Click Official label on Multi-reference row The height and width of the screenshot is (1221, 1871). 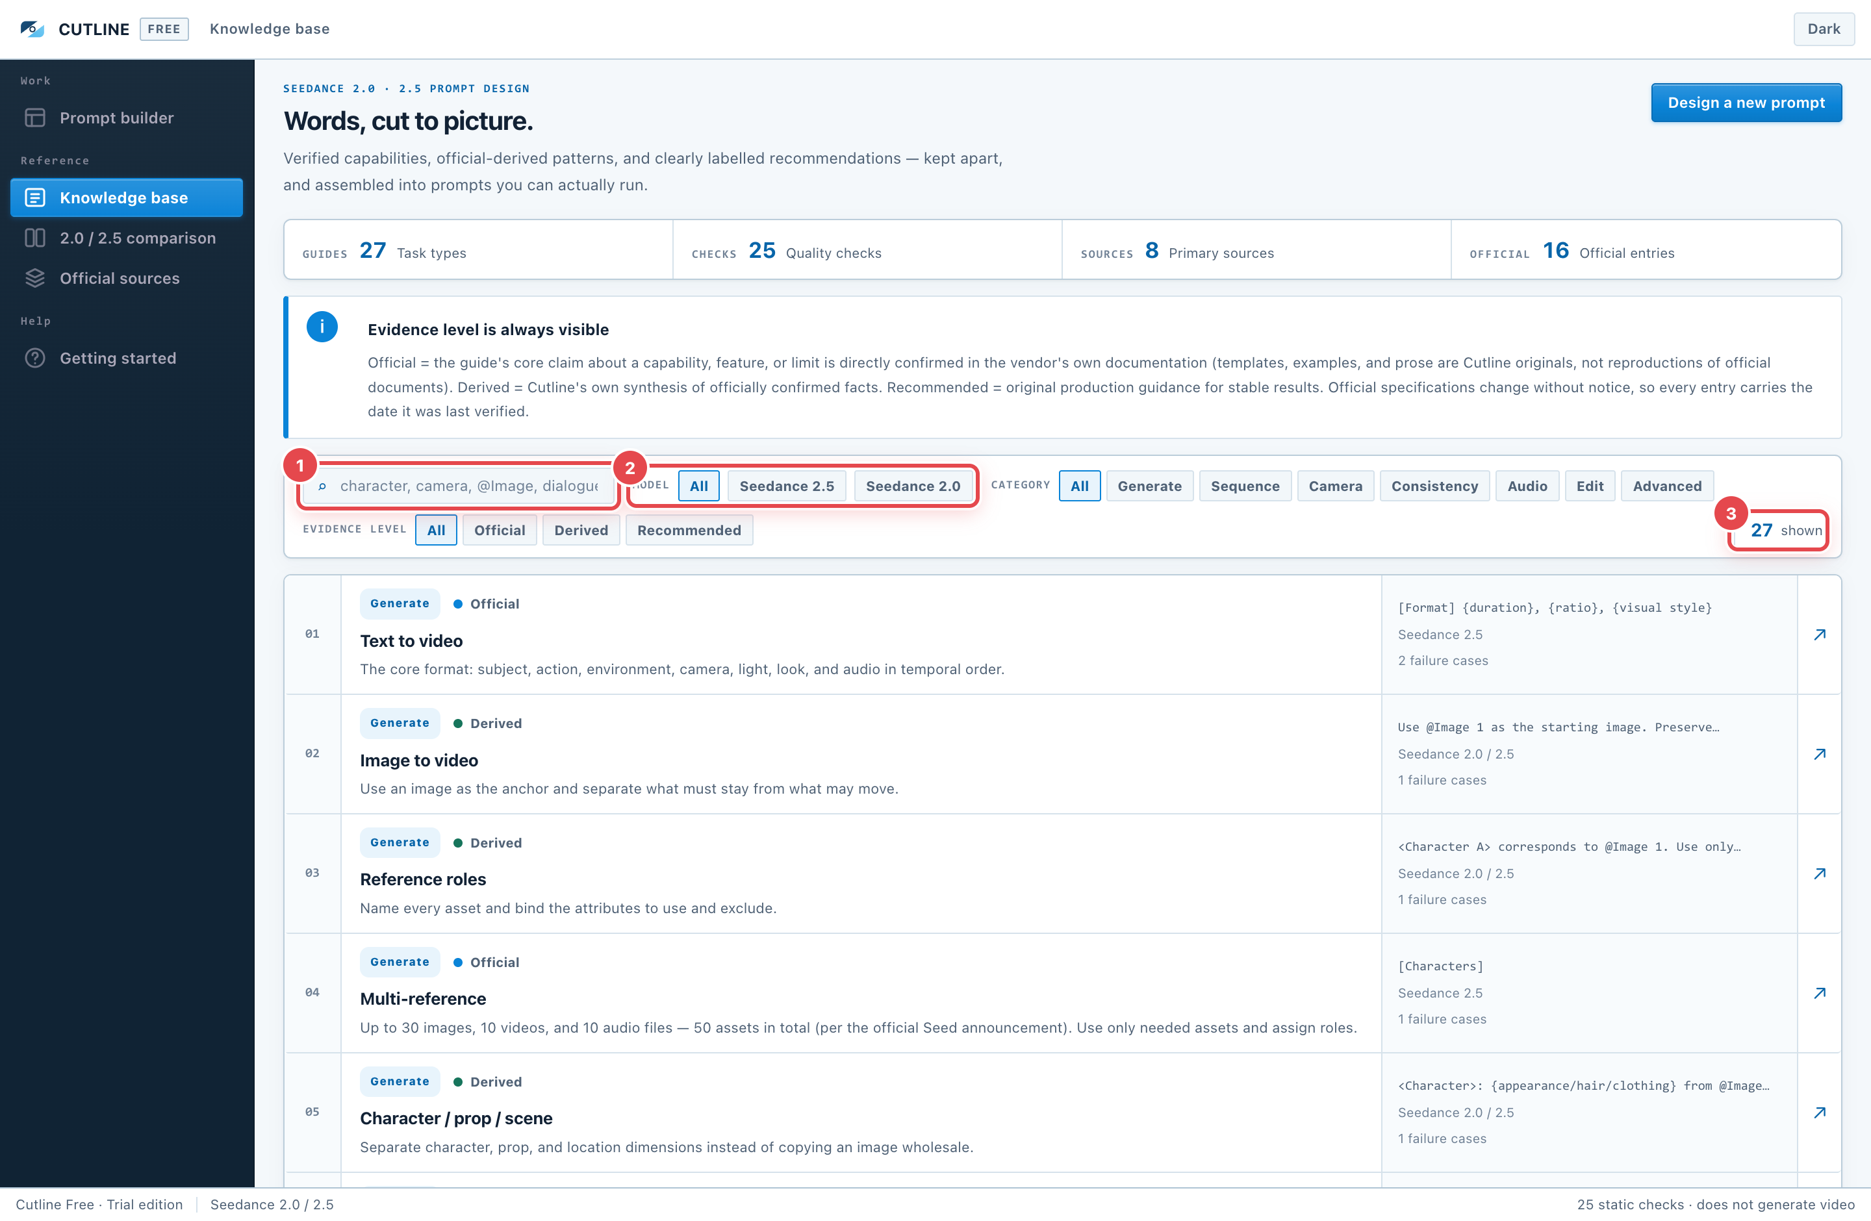pyautogui.click(x=494, y=963)
